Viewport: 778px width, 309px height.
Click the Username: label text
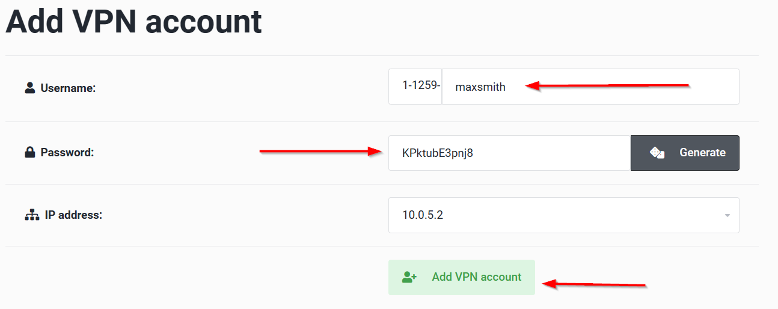pyautogui.click(x=68, y=88)
